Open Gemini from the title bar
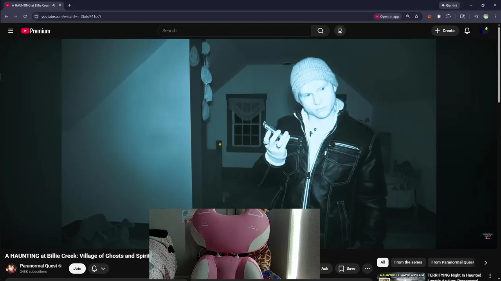The image size is (501, 281). tap(449, 5)
